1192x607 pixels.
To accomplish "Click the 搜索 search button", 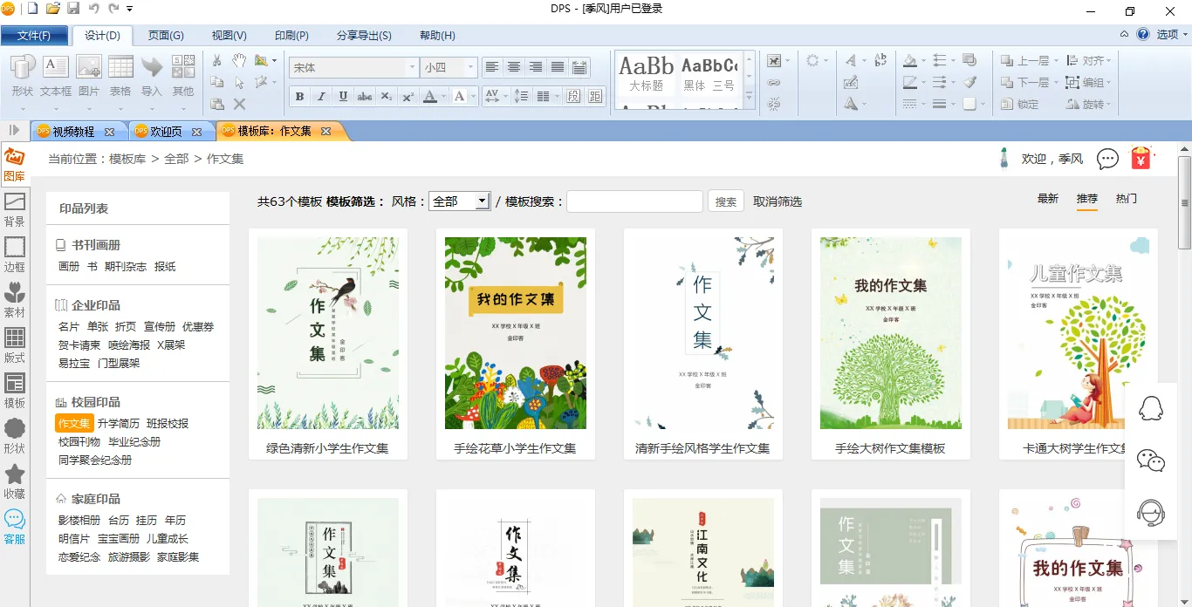I will [725, 201].
